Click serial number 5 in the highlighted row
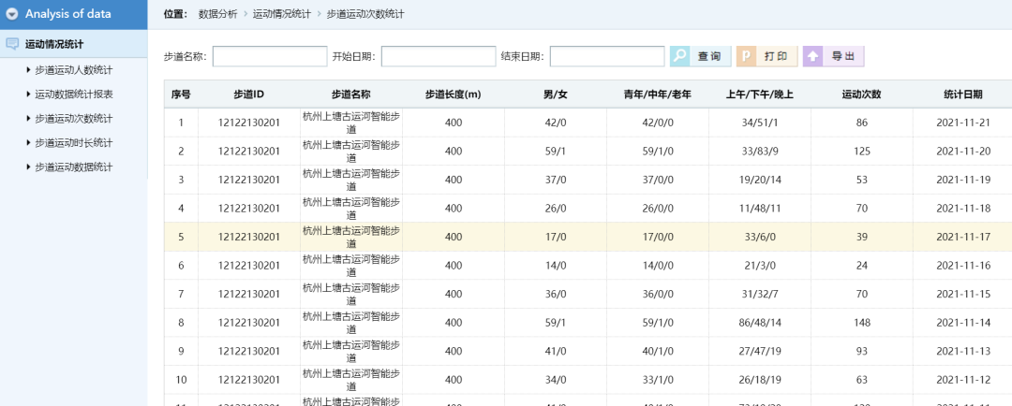 (181, 238)
